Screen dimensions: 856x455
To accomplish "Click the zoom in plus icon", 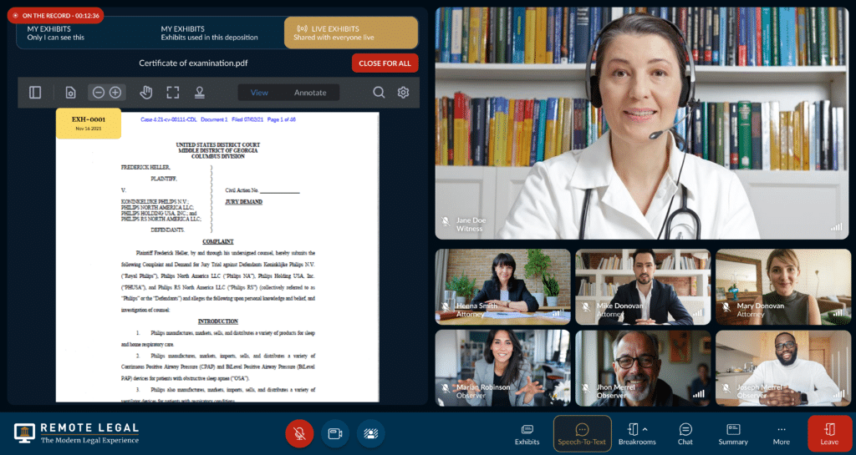I will click(115, 93).
